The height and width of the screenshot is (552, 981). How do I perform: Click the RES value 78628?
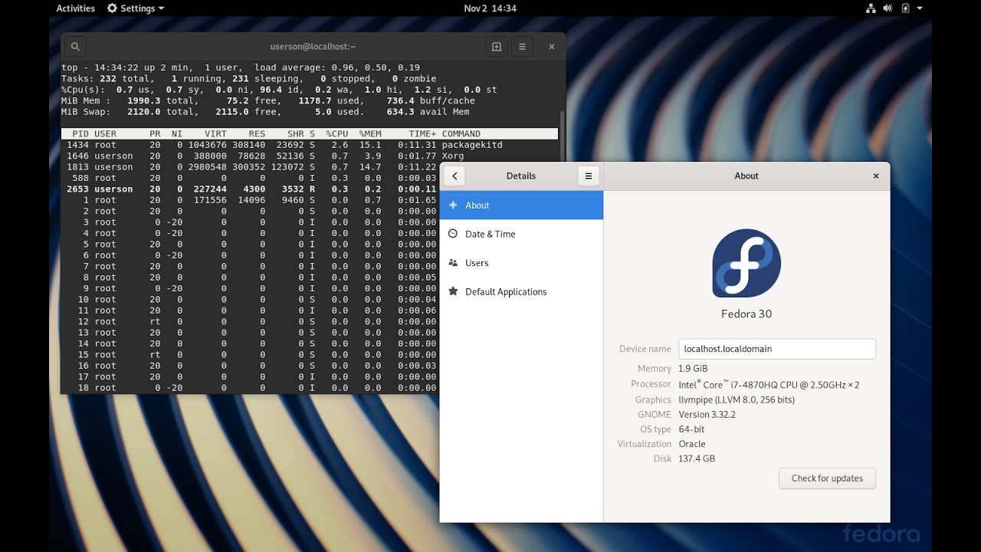coord(251,156)
